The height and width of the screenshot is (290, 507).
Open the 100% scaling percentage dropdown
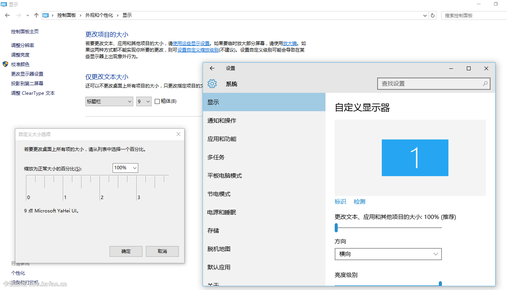[125, 168]
